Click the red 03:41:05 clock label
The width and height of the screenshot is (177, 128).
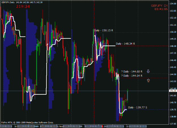[161, 9]
